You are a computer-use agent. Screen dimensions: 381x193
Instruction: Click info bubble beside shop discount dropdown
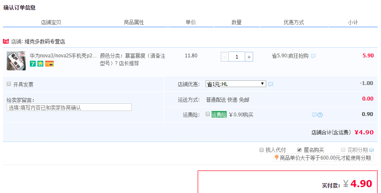(x=270, y=84)
